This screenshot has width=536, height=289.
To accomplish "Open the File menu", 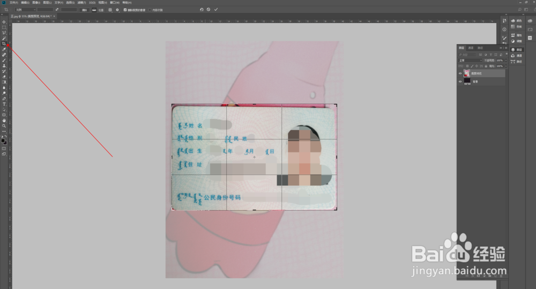I will pyautogui.click(x=14, y=3).
